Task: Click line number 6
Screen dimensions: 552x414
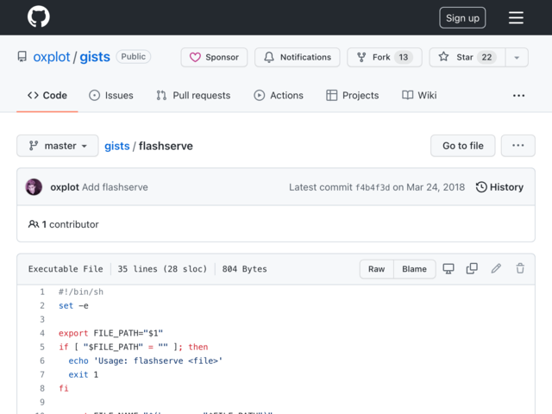Action: pyautogui.click(x=42, y=361)
